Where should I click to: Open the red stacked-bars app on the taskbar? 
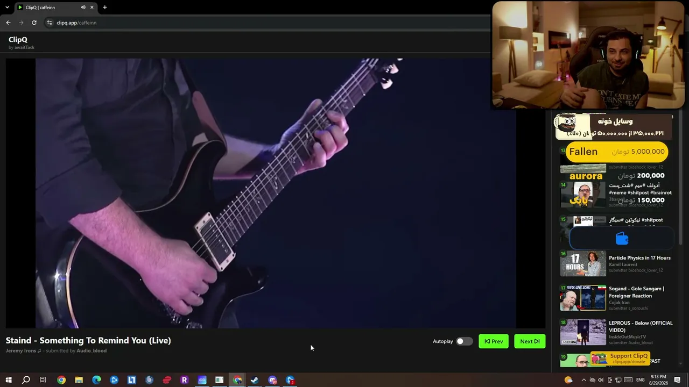pos(167,380)
